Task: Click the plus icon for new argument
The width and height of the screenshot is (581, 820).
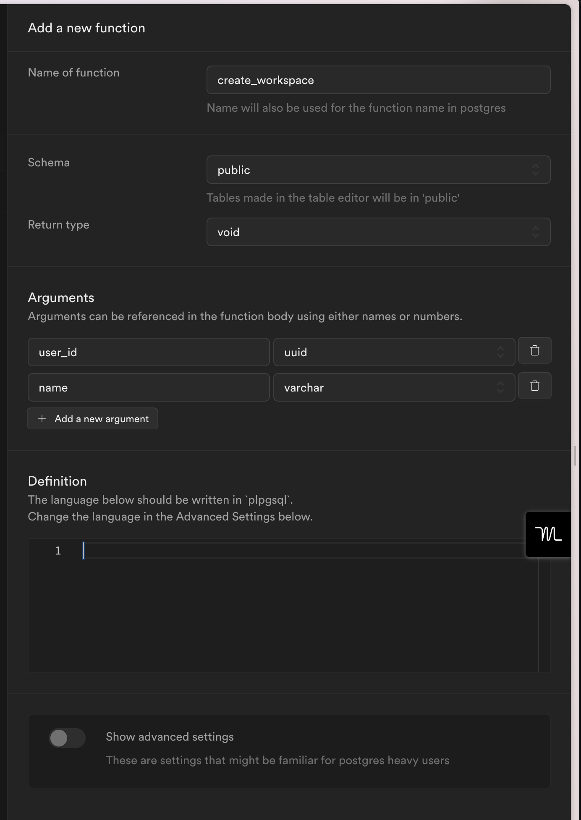Action: pos(42,418)
